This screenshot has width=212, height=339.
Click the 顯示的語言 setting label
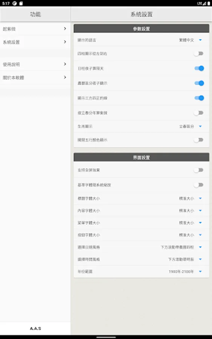tap(87, 40)
